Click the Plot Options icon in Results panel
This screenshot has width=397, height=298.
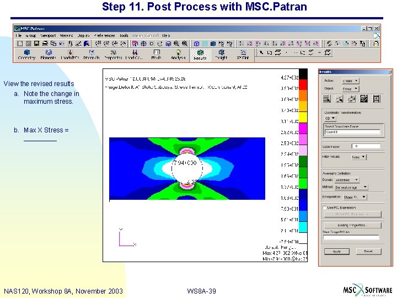point(364,99)
